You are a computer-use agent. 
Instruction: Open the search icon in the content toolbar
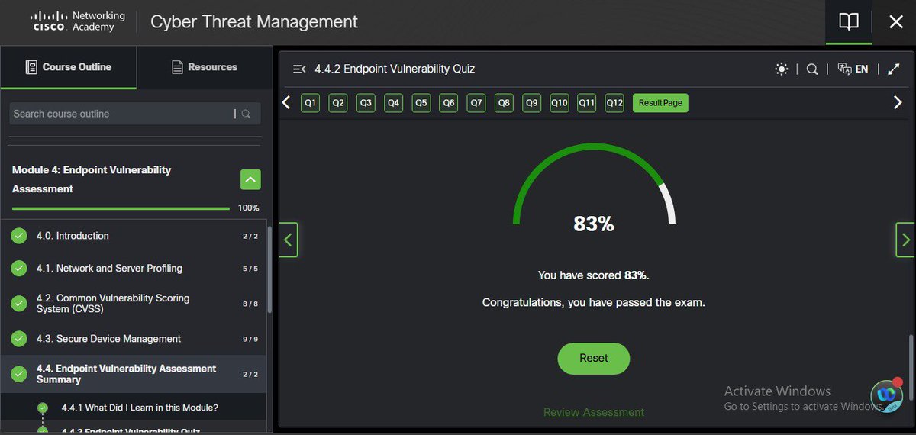812,69
